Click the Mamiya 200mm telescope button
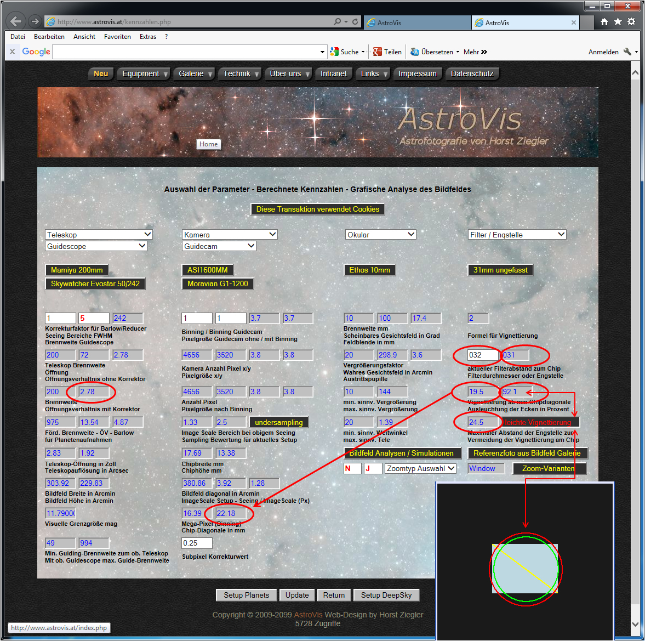The image size is (645, 641). coord(77,270)
